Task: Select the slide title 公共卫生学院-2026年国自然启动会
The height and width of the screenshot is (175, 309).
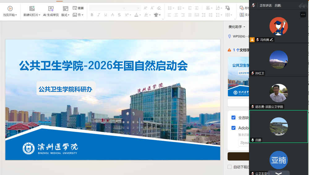Action: pyautogui.click(x=103, y=66)
